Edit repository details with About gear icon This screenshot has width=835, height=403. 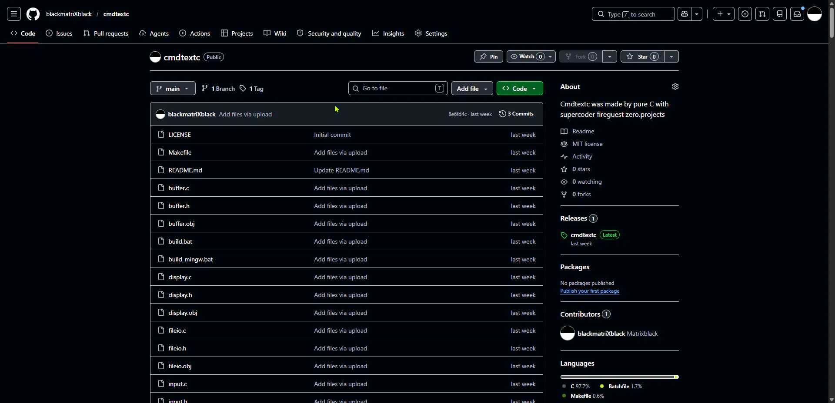[675, 86]
